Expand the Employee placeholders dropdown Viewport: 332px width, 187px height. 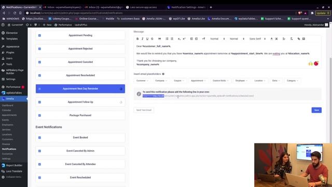[x=241, y=81]
